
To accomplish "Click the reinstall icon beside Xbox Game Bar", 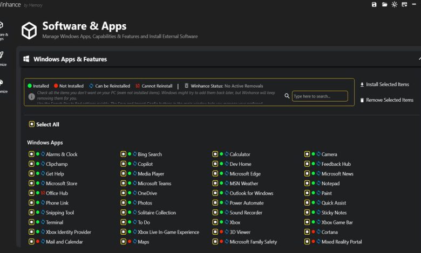I will click(318, 222).
